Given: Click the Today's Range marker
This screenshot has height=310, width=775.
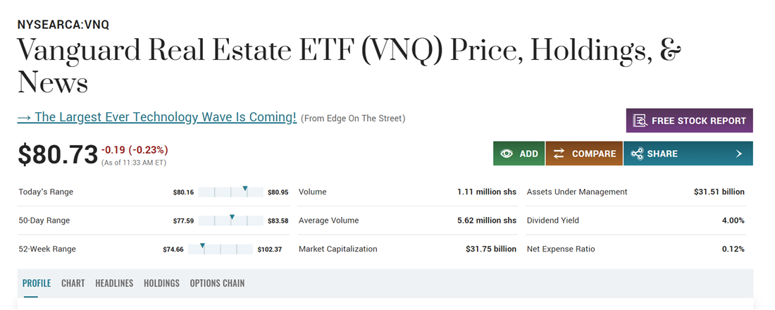Looking at the screenshot, I should (x=245, y=189).
